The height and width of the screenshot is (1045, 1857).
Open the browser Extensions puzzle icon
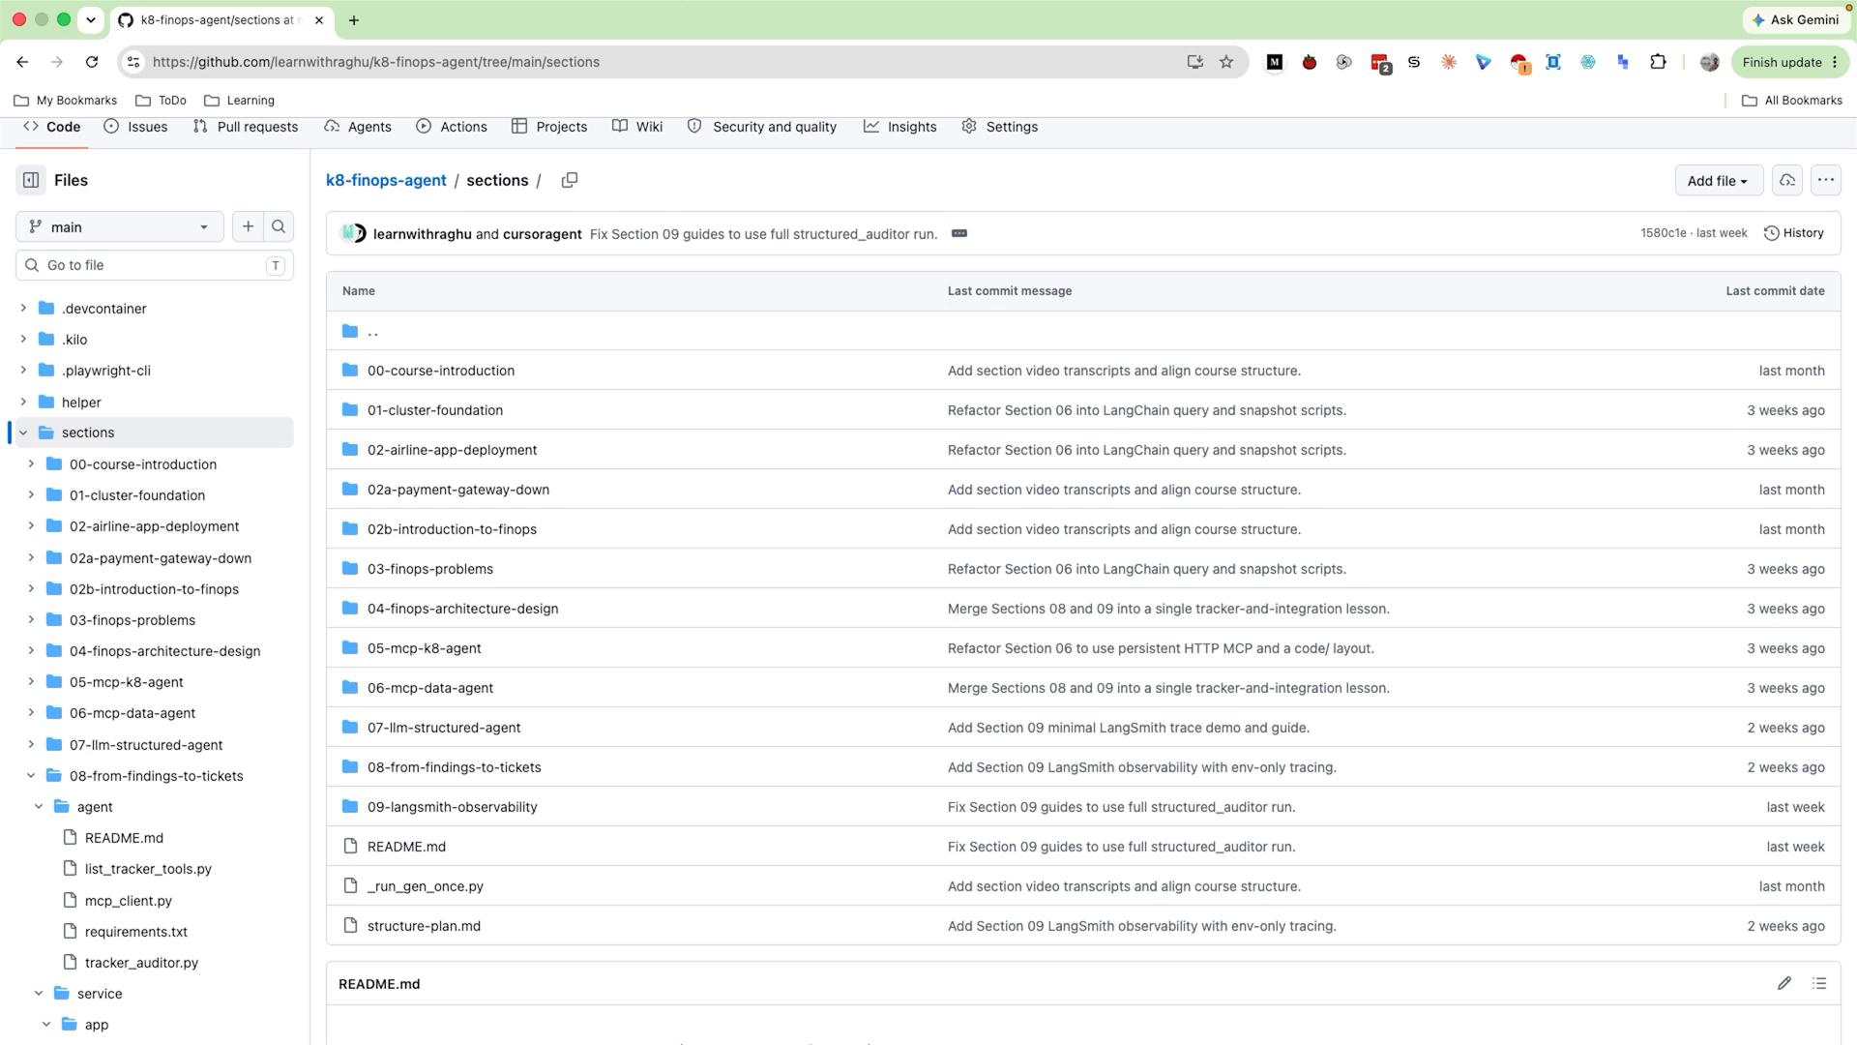coord(1658,62)
